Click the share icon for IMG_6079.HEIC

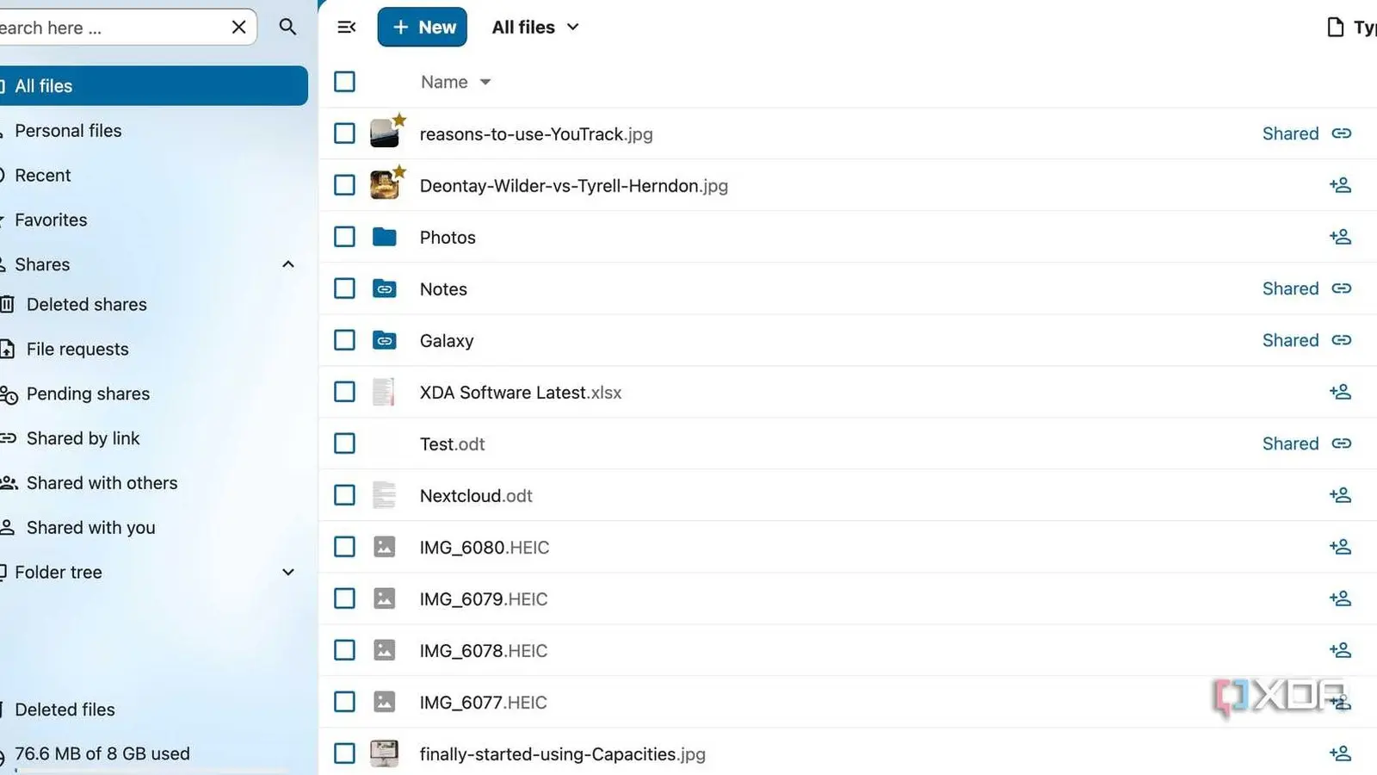[1340, 598]
